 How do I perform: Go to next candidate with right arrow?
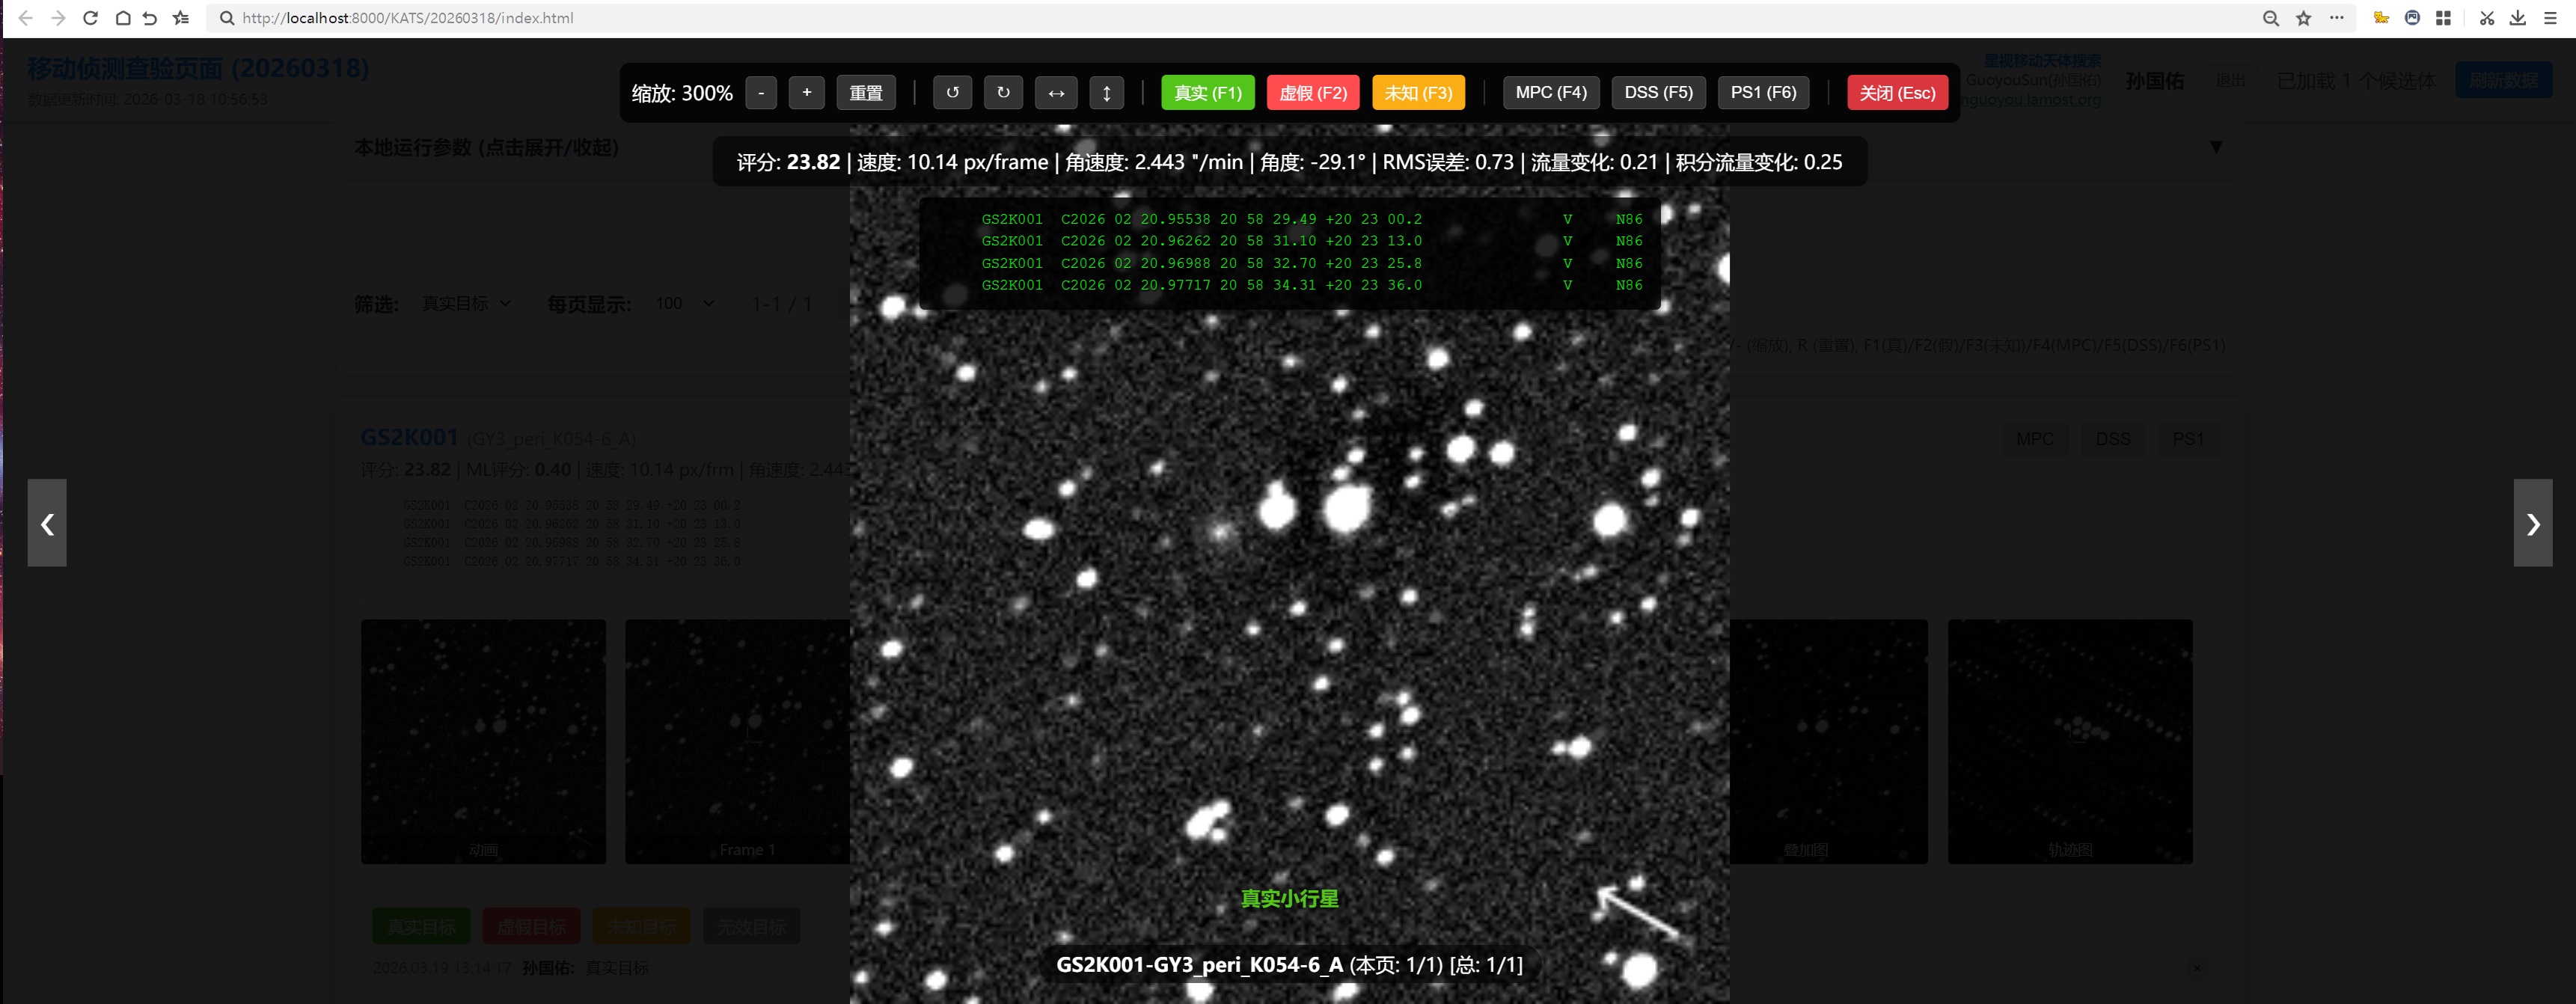(x=2532, y=523)
